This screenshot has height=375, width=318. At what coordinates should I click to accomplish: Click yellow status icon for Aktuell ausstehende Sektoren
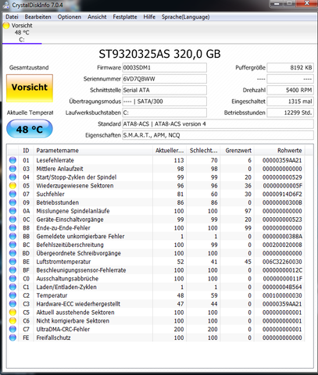pyautogui.click(x=13, y=312)
